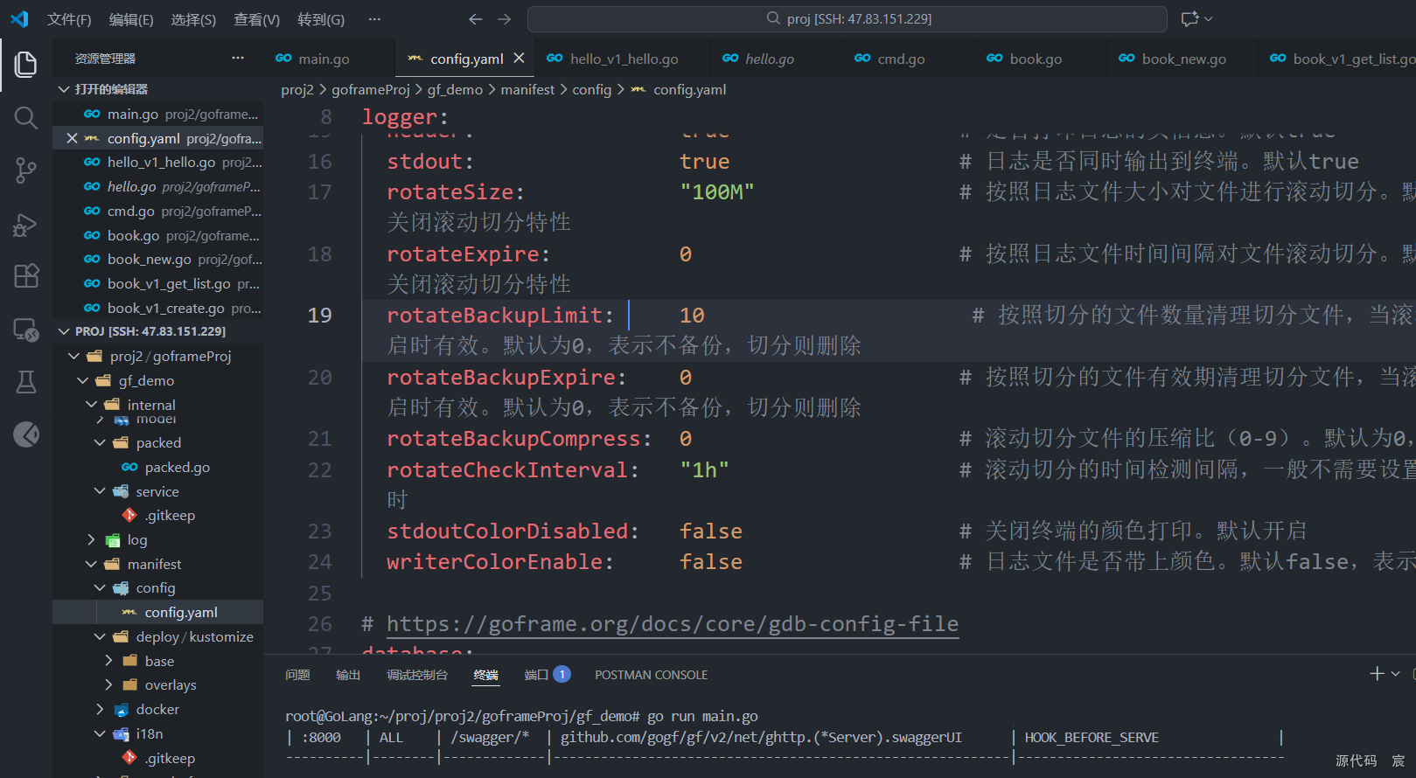
Task: Switch to main.go editor tab
Action: 324,59
